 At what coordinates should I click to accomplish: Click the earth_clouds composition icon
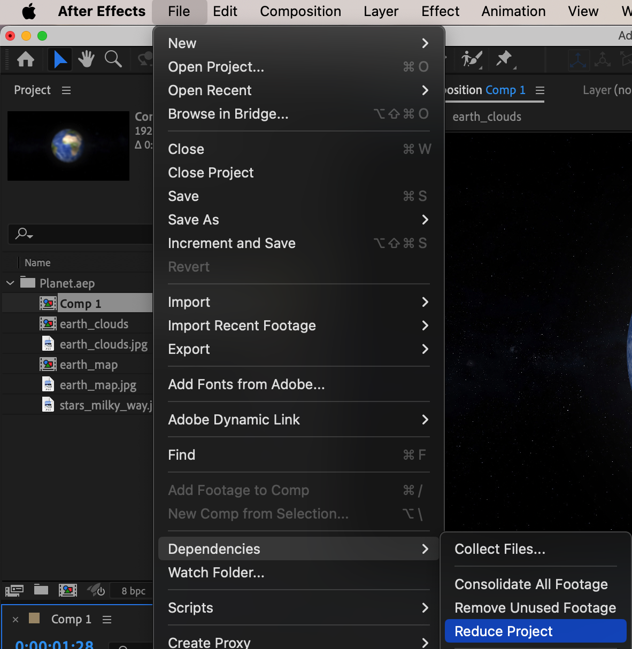pos(48,324)
